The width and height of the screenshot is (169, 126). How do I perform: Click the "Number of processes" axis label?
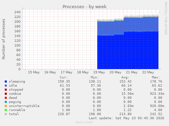(x=3, y=39)
